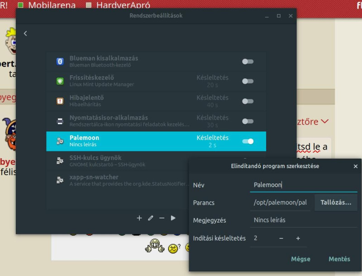The height and width of the screenshot is (276, 362).
Task: Click the Frissítéskezelő delay 20 s text
Action: (x=212, y=85)
